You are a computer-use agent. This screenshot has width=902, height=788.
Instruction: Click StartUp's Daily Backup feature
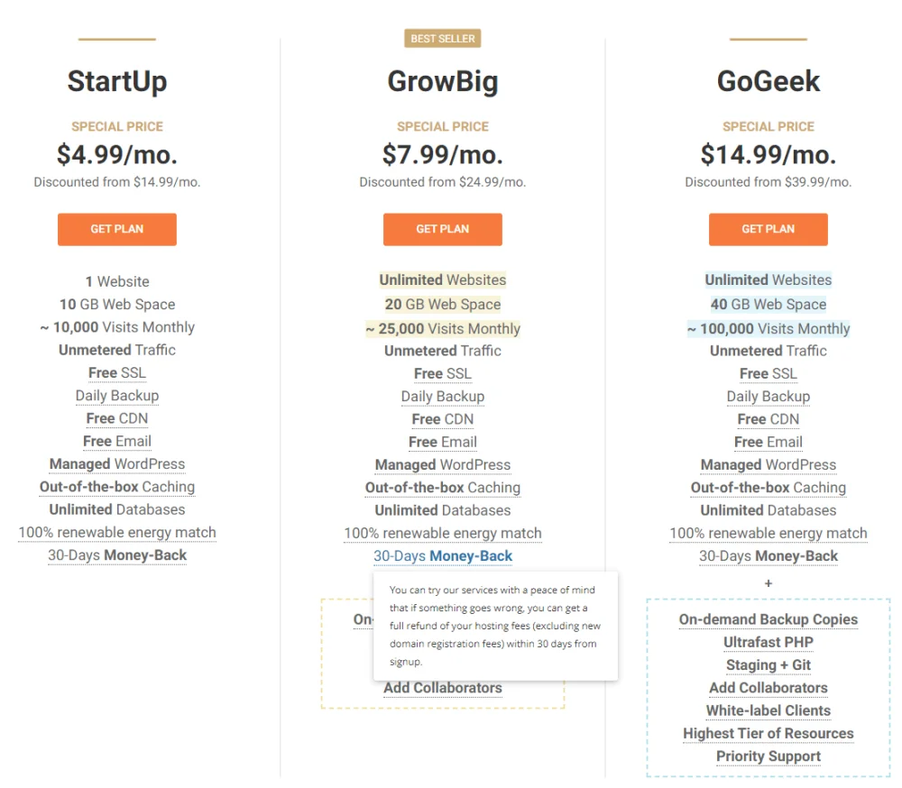tap(117, 396)
